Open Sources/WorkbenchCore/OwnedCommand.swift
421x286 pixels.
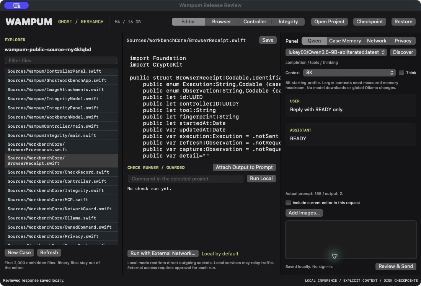click(x=61, y=227)
